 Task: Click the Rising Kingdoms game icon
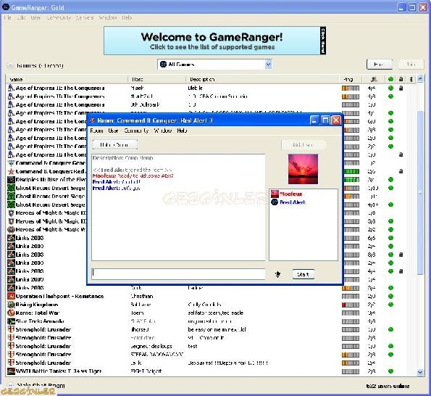tap(11, 305)
